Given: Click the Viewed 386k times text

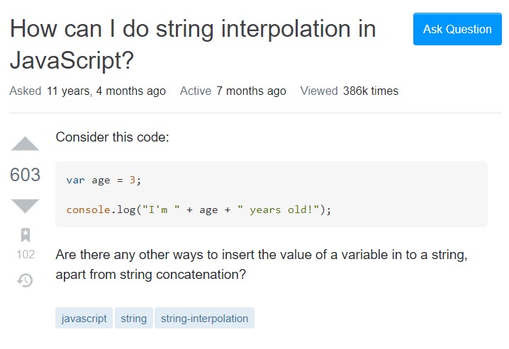Looking at the screenshot, I should (x=349, y=91).
